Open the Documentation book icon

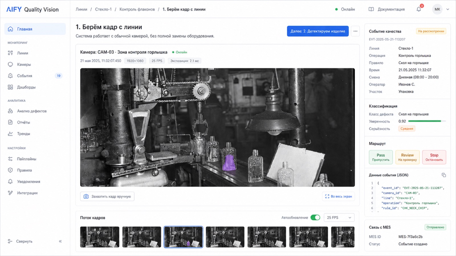pos(371,9)
